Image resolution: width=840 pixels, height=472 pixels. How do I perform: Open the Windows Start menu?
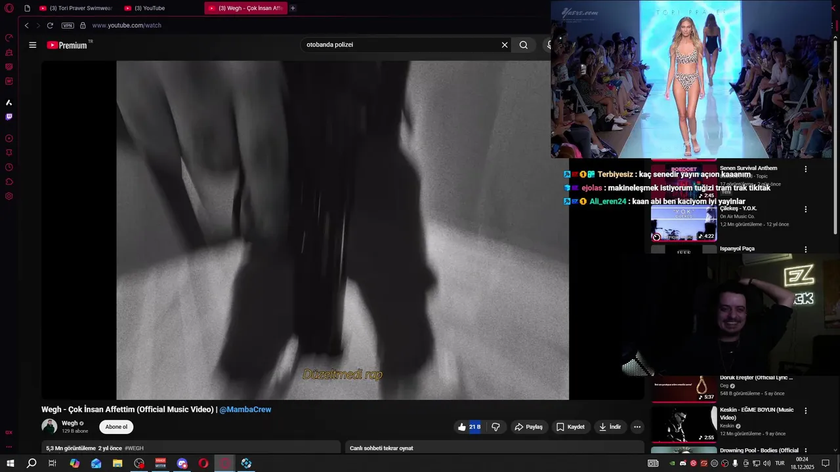10,463
